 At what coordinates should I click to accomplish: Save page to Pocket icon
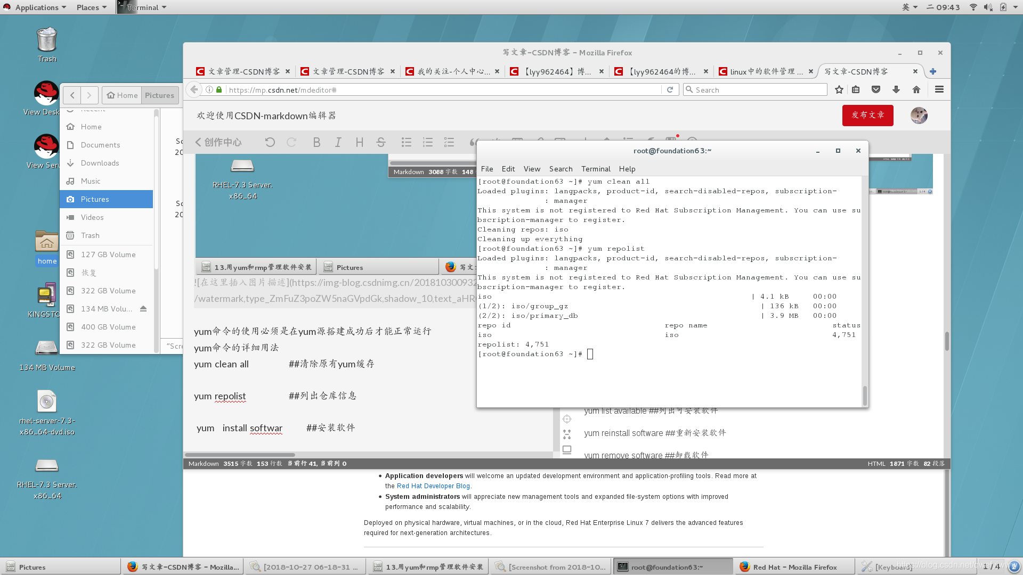[876, 89]
